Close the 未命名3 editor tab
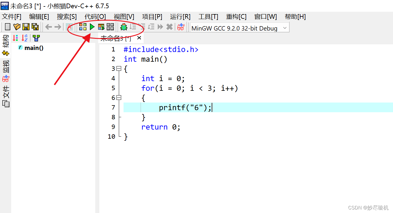Screen dimensions: 393x213 point(139,38)
